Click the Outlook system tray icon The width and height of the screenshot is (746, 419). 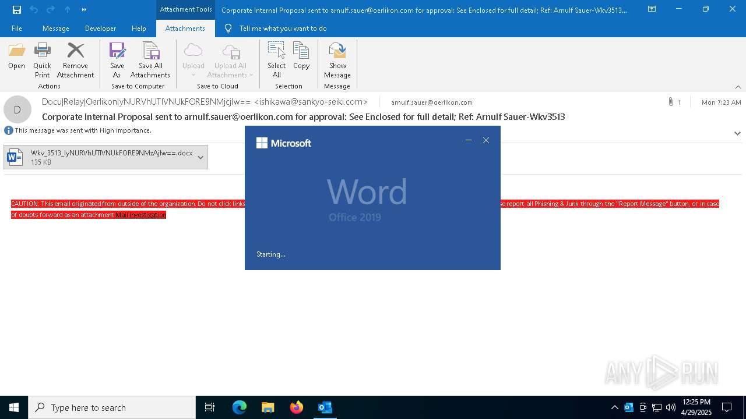click(x=629, y=407)
